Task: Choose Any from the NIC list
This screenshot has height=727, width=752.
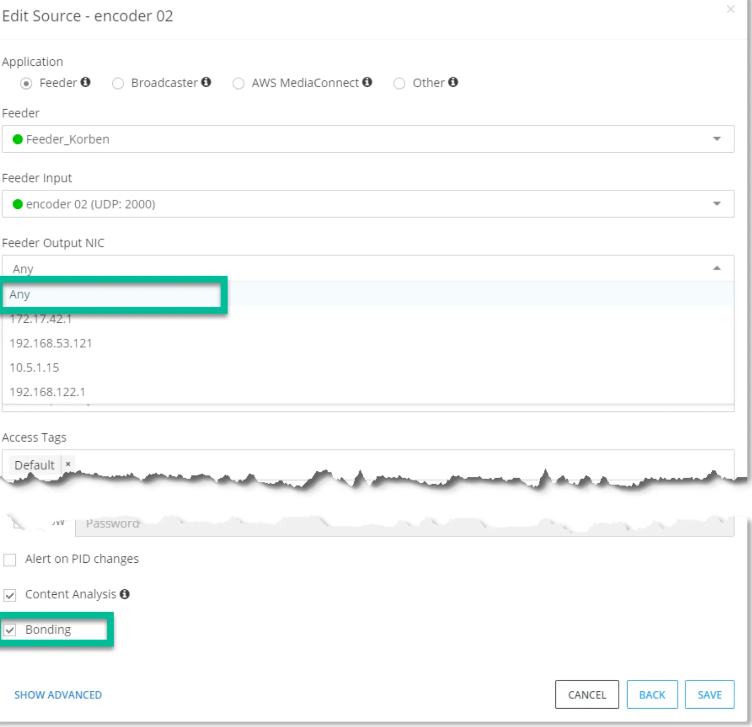Action: tap(368, 294)
